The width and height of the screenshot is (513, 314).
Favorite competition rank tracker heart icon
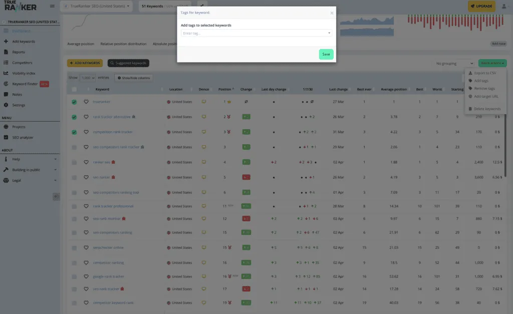tap(86, 132)
